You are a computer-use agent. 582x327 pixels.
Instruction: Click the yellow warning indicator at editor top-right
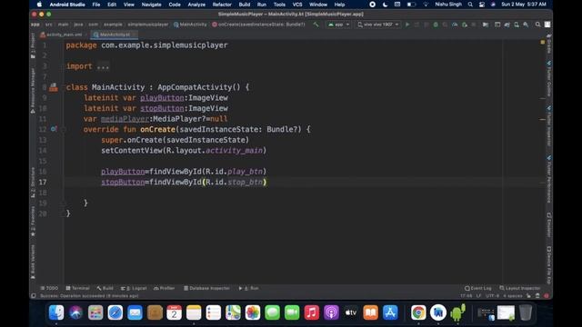click(543, 43)
